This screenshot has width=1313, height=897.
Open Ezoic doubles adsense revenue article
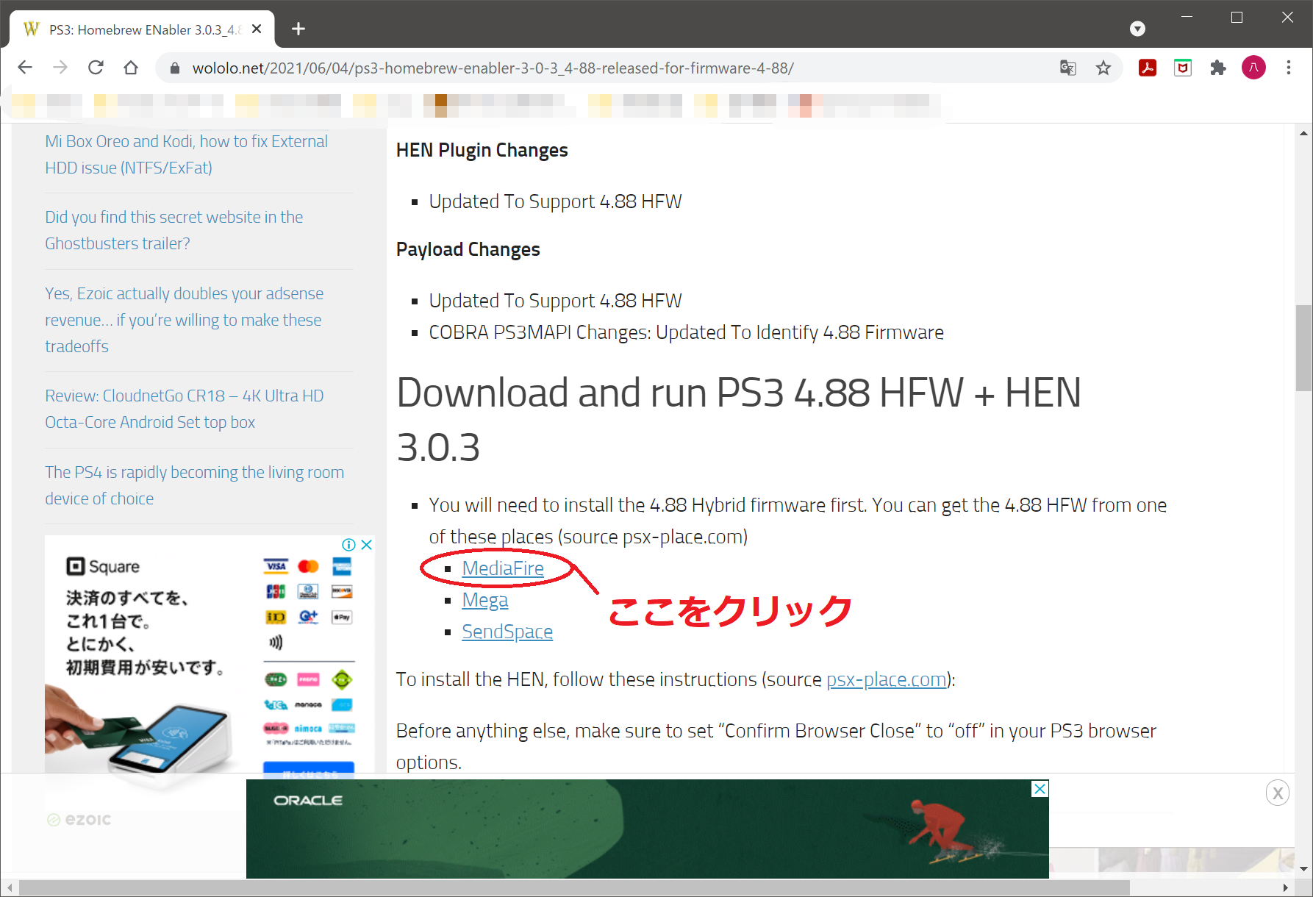(x=185, y=320)
